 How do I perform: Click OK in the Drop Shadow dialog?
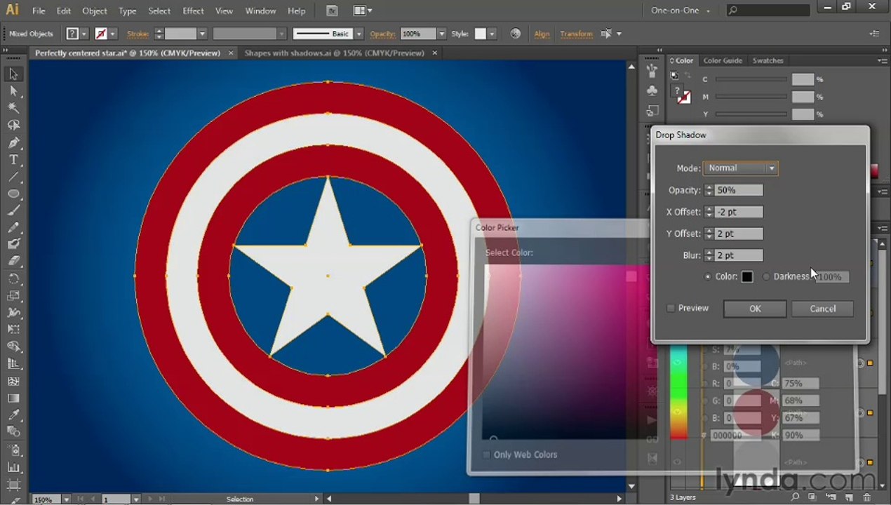(x=755, y=309)
